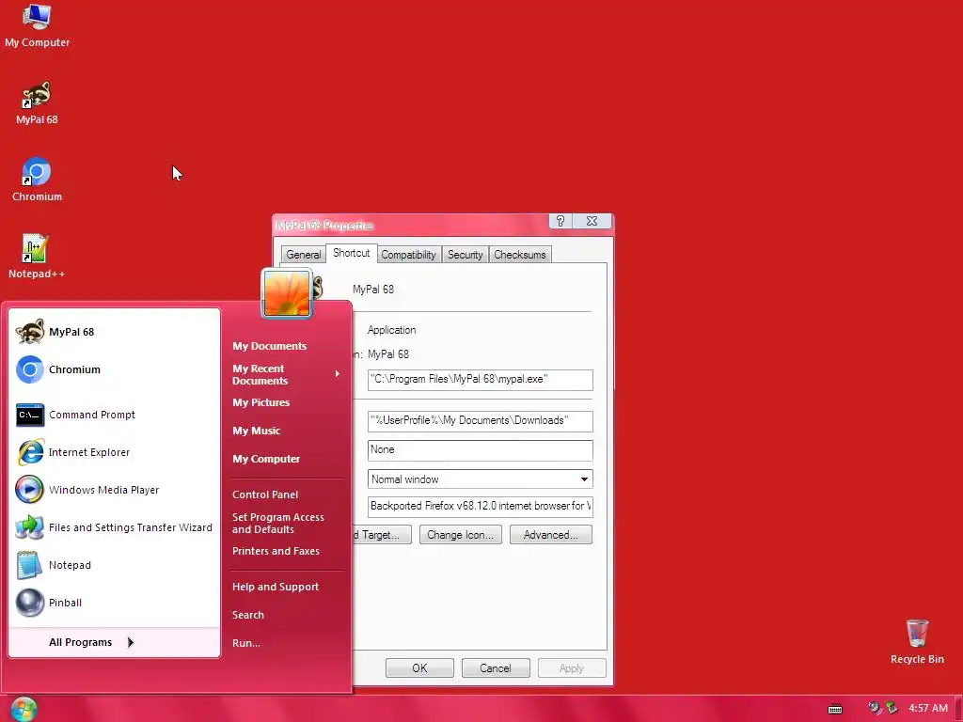Open Windows Media Player
This screenshot has width=963, height=722.
click(115, 490)
